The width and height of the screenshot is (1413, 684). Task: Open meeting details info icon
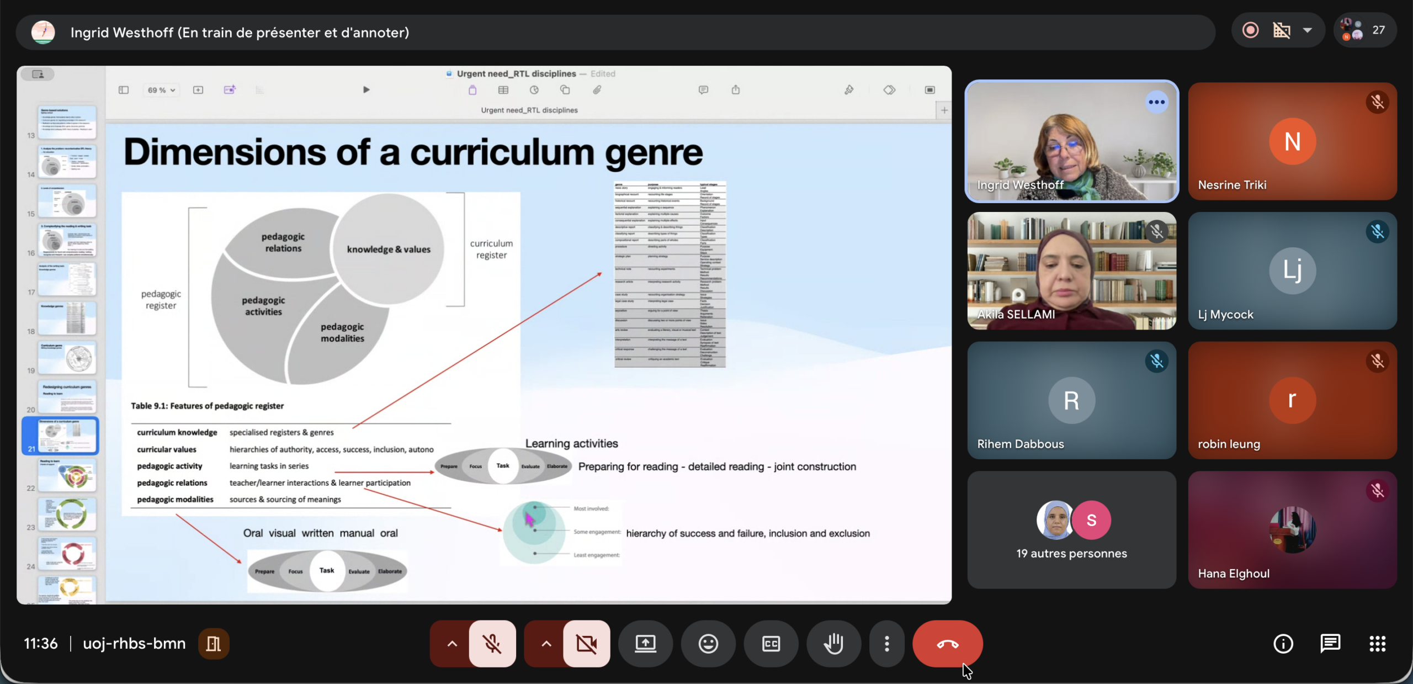(1283, 644)
